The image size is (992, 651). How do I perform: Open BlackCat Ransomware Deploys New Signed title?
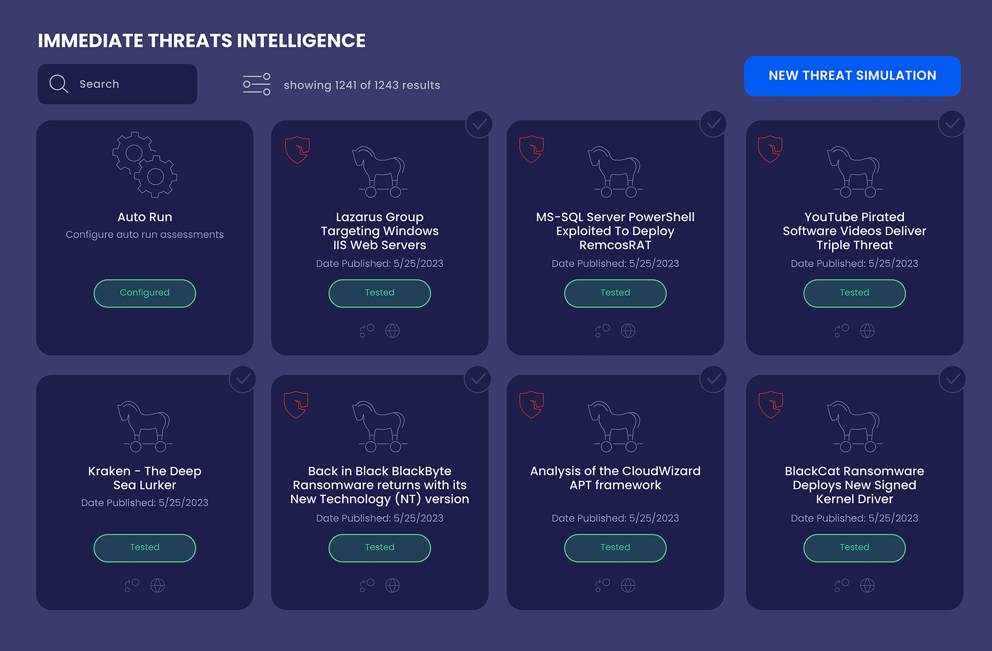coord(854,485)
